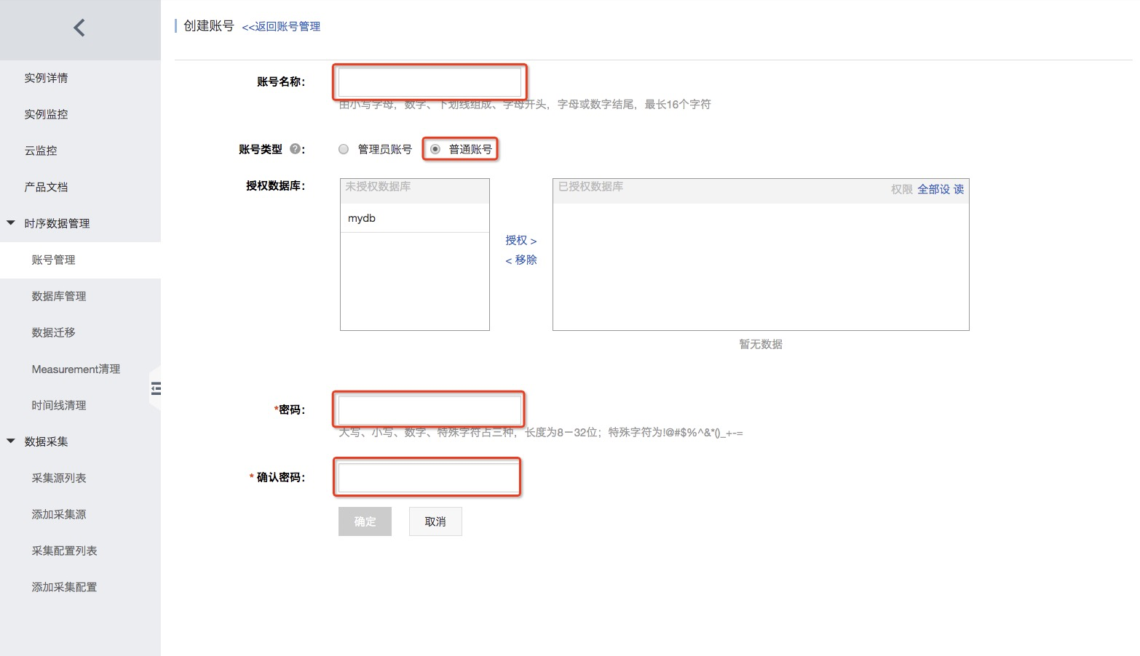The width and height of the screenshot is (1140, 656).
Task: Focus the 账号名称 input field
Action: [430, 81]
